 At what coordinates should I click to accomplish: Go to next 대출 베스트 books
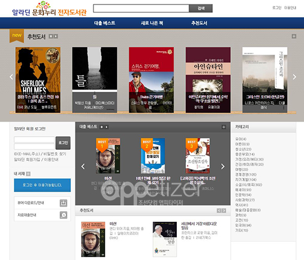[223, 166]
